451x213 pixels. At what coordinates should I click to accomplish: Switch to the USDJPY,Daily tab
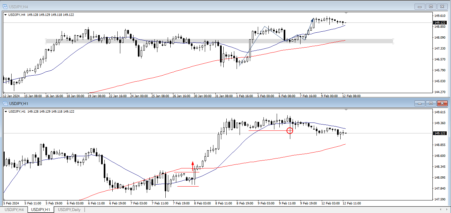click(69, 210)
